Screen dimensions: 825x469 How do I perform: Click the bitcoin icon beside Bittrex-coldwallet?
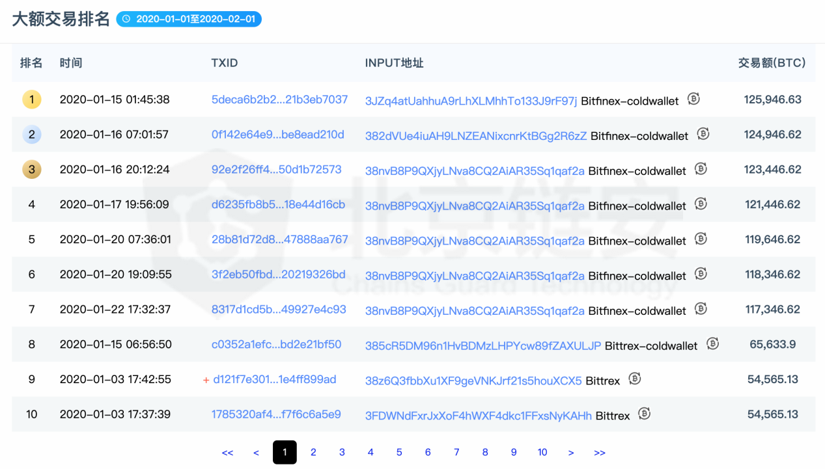[x=712, y=343]
